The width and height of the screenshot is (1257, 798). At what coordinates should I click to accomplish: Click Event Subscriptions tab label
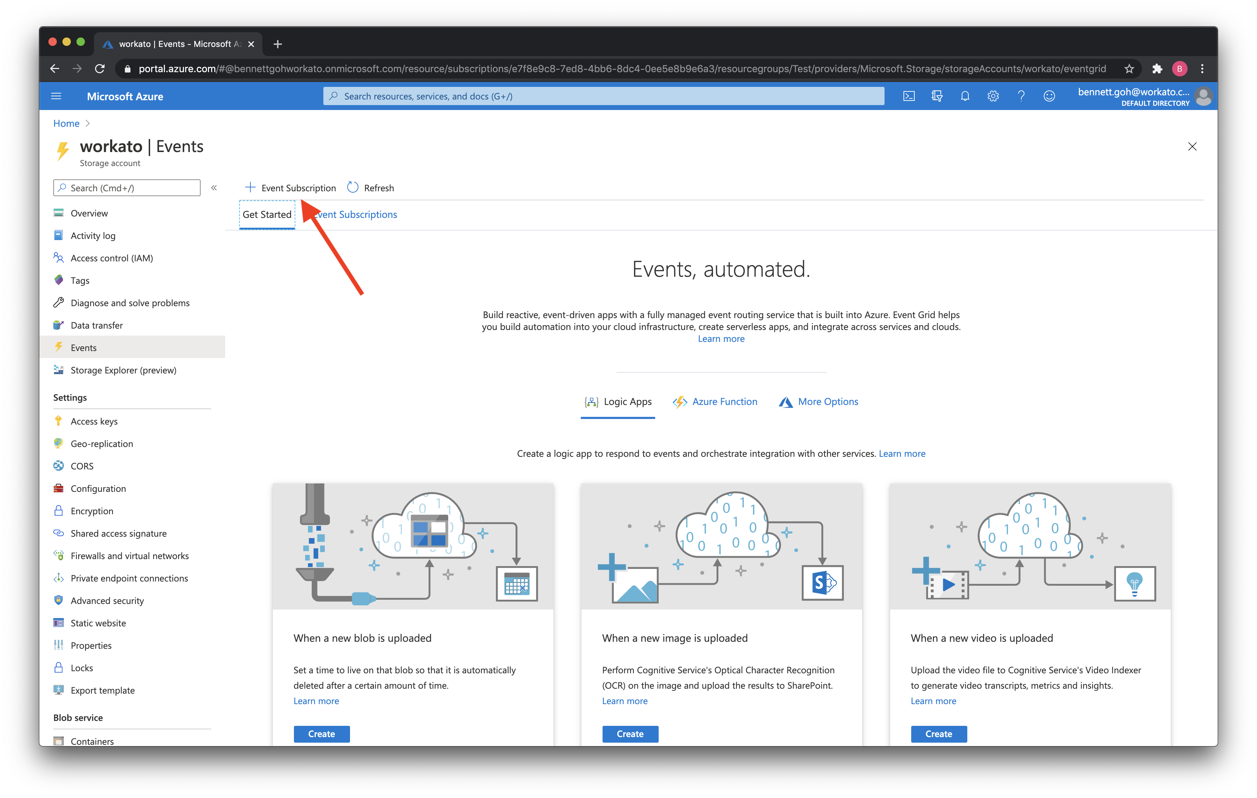pyautogui.click(x=353, y=214)
